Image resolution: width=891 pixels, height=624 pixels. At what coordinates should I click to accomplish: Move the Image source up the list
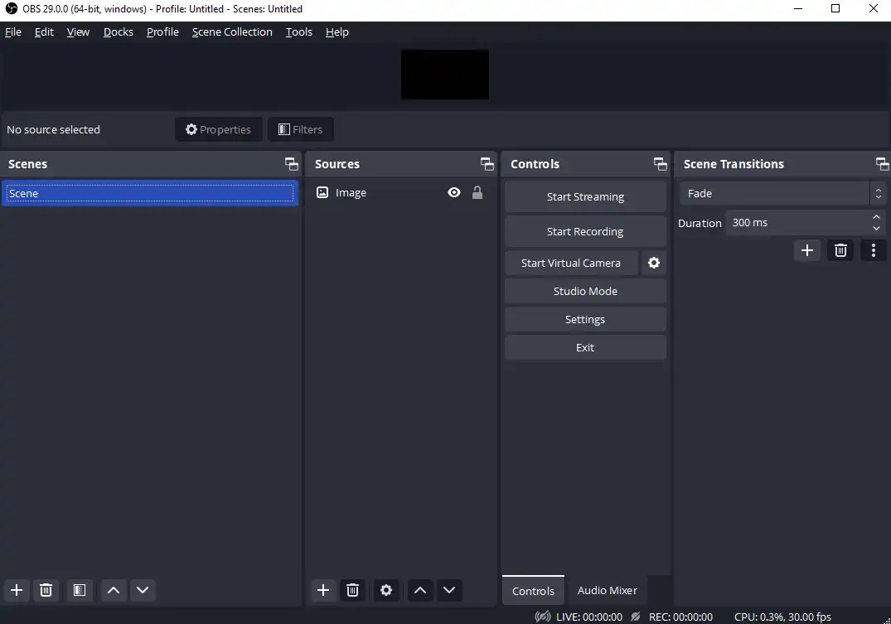[419, 590]
